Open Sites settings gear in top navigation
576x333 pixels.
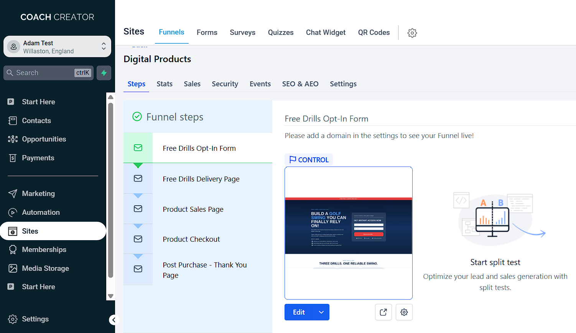pos(412,33)
